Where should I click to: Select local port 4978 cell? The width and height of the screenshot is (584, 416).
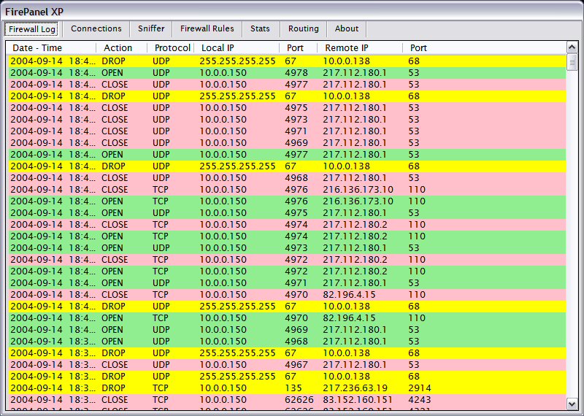click(296, 73)
